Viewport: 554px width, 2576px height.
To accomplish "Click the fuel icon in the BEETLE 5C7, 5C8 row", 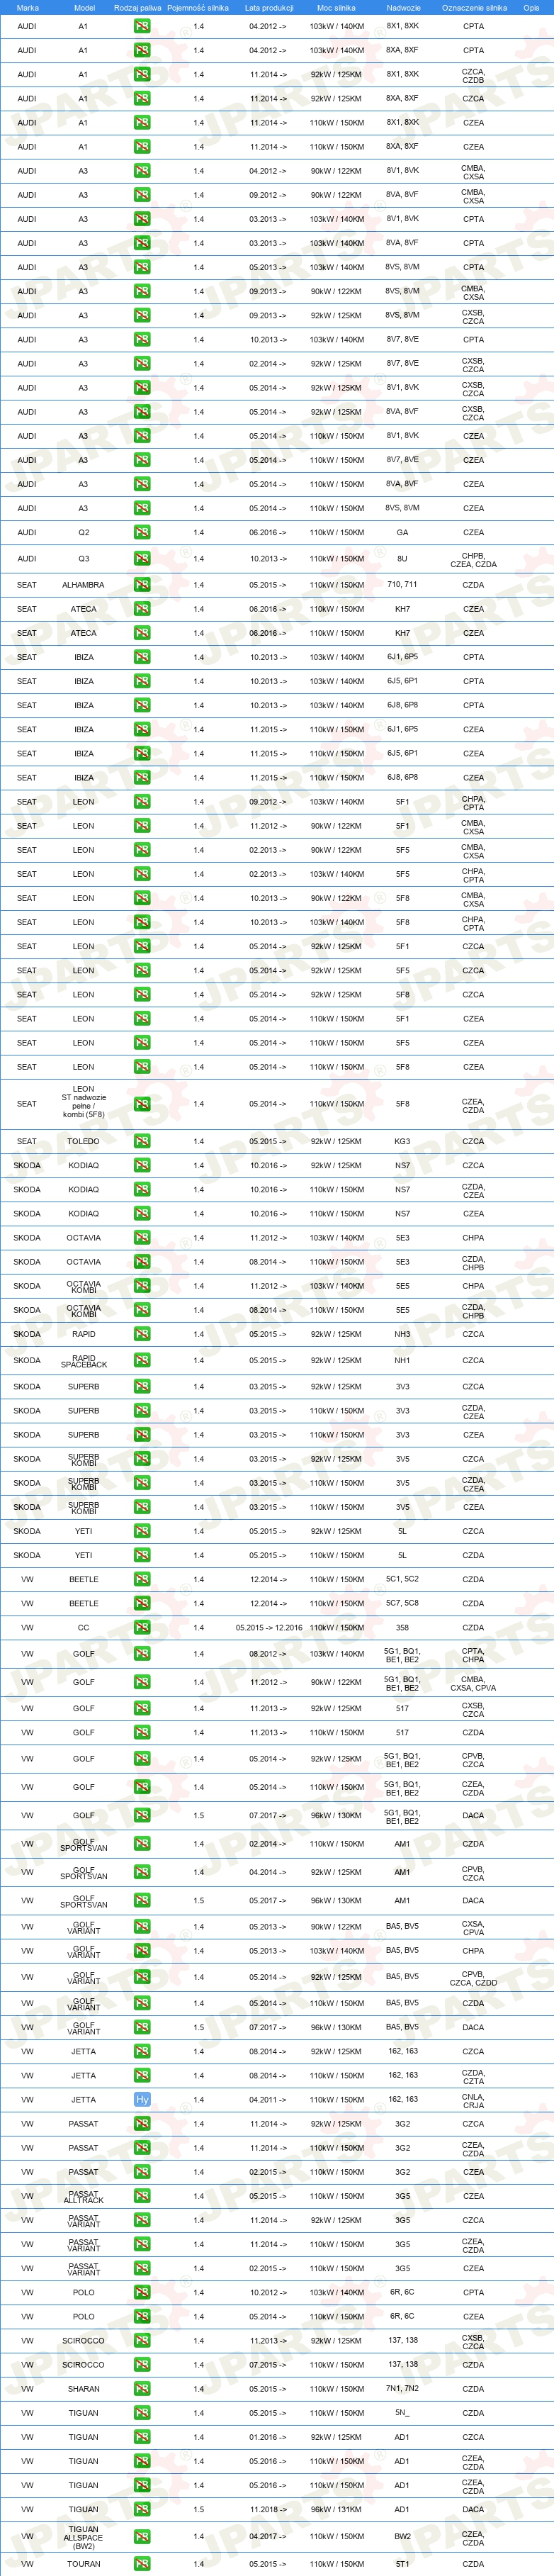I will tap(142, 1603).
